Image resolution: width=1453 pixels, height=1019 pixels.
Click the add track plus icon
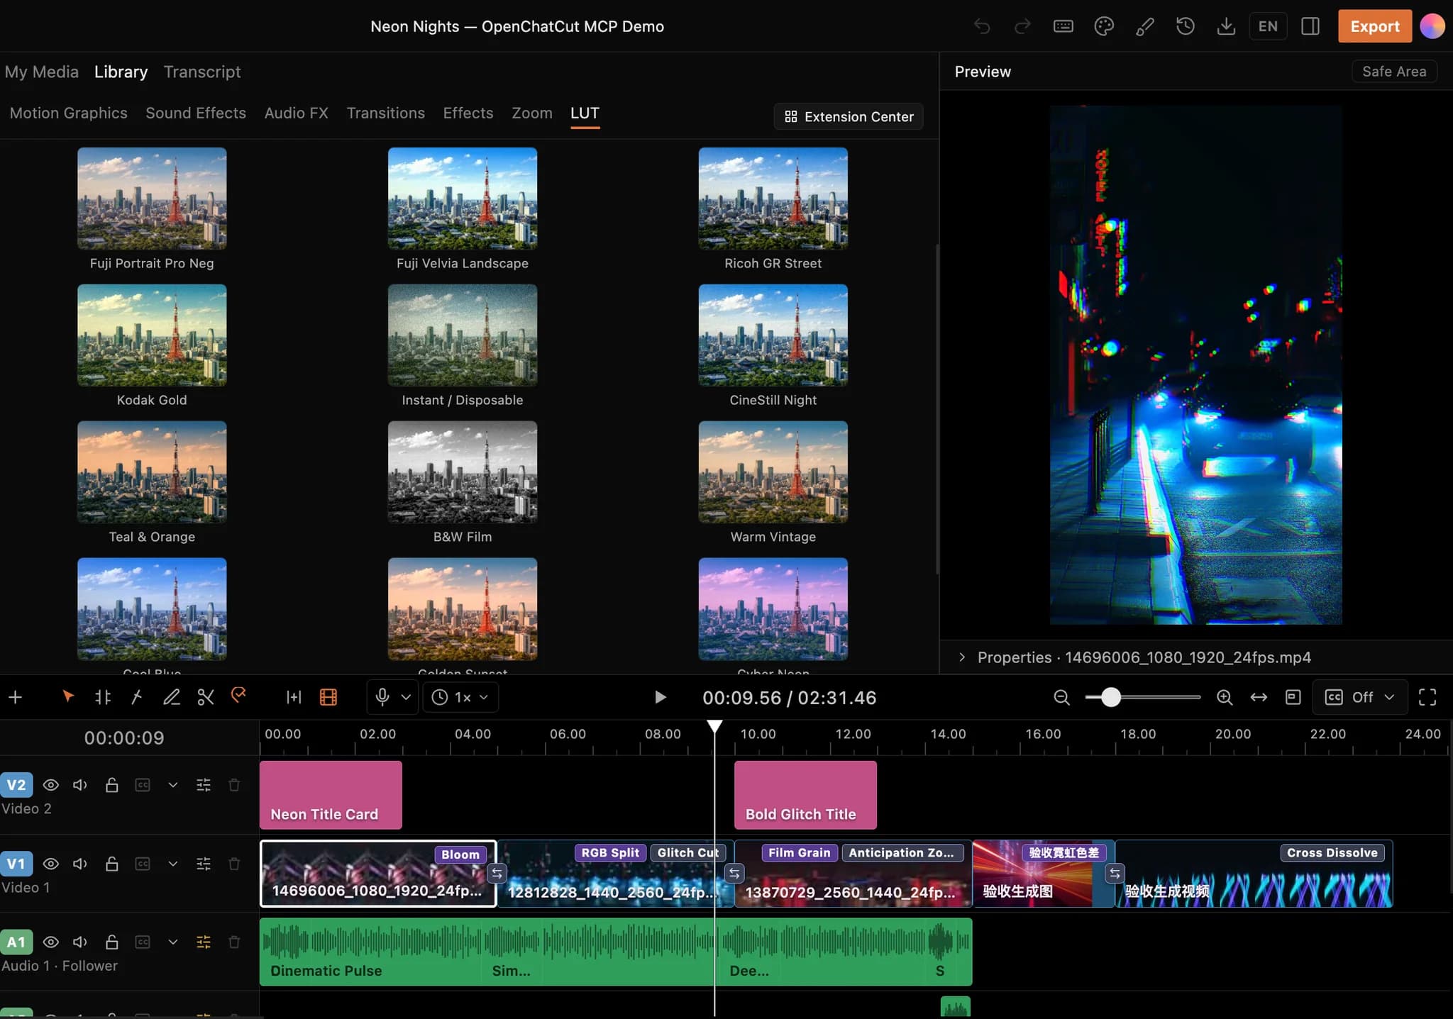(x=16, y=697)
